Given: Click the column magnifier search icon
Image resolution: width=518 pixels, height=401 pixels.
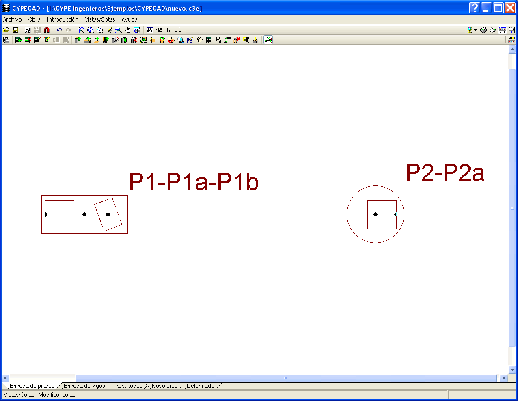Looking at the screenshot, I should (180, 40).
